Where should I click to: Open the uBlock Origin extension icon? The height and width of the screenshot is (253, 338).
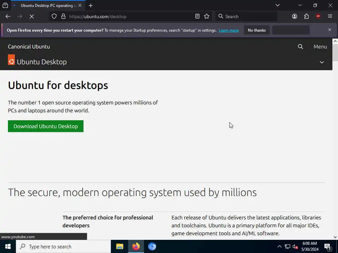[x=318, y=16]
